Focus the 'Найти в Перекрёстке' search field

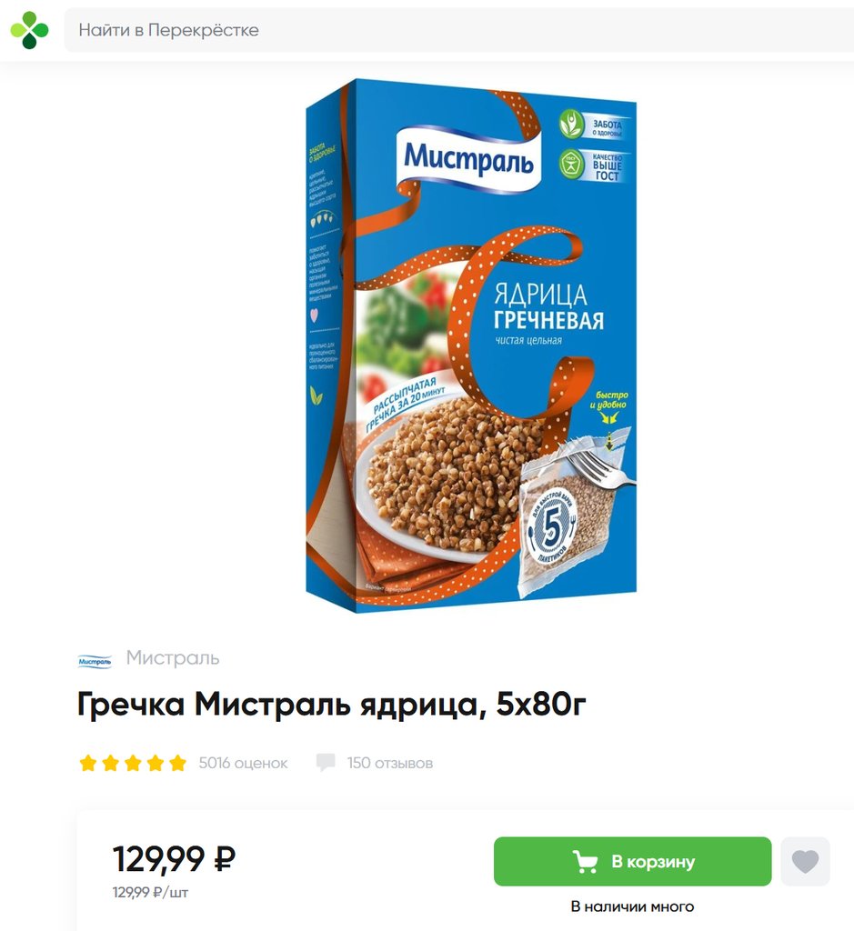[x=459, y=30]
